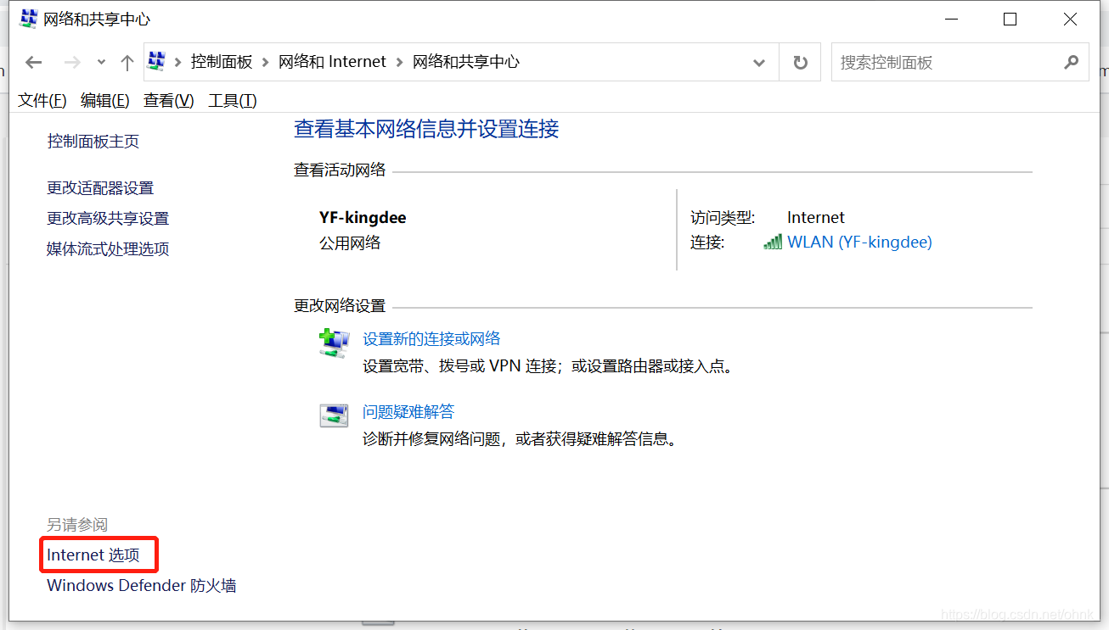Open recent locations dropdown arrow
The image size is (1109, 630).
click(101, 63)
